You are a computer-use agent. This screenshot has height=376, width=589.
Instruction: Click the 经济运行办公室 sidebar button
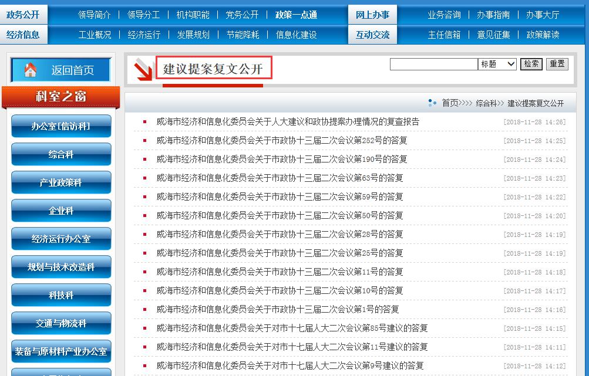click(x=61, y=239)
